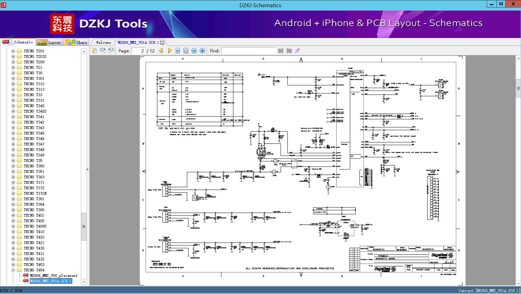
Task: Go to the next page arrow
Action: (x=170, y=51)
